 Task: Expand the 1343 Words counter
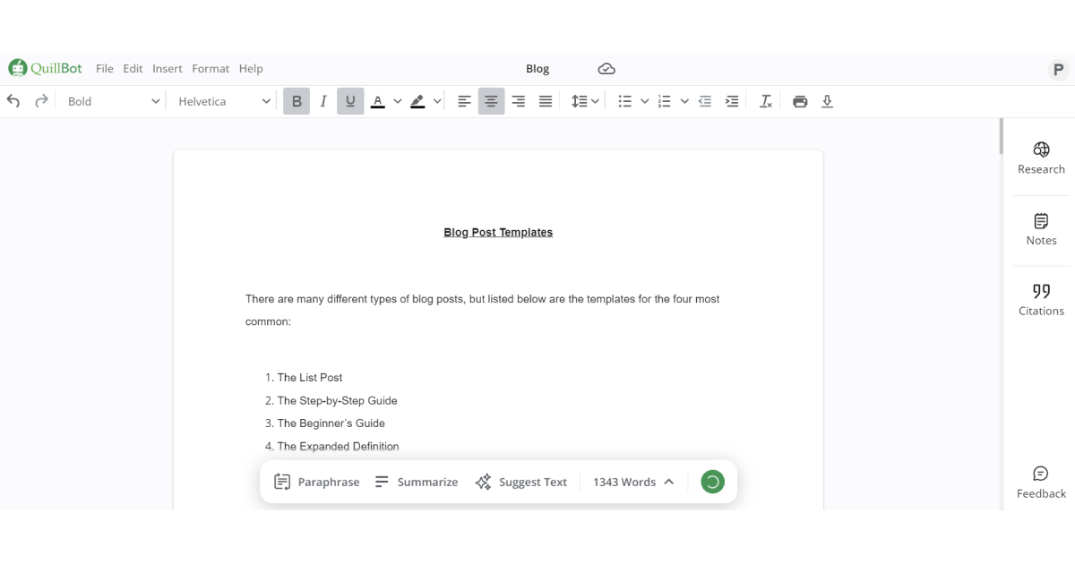pos(633,482)
